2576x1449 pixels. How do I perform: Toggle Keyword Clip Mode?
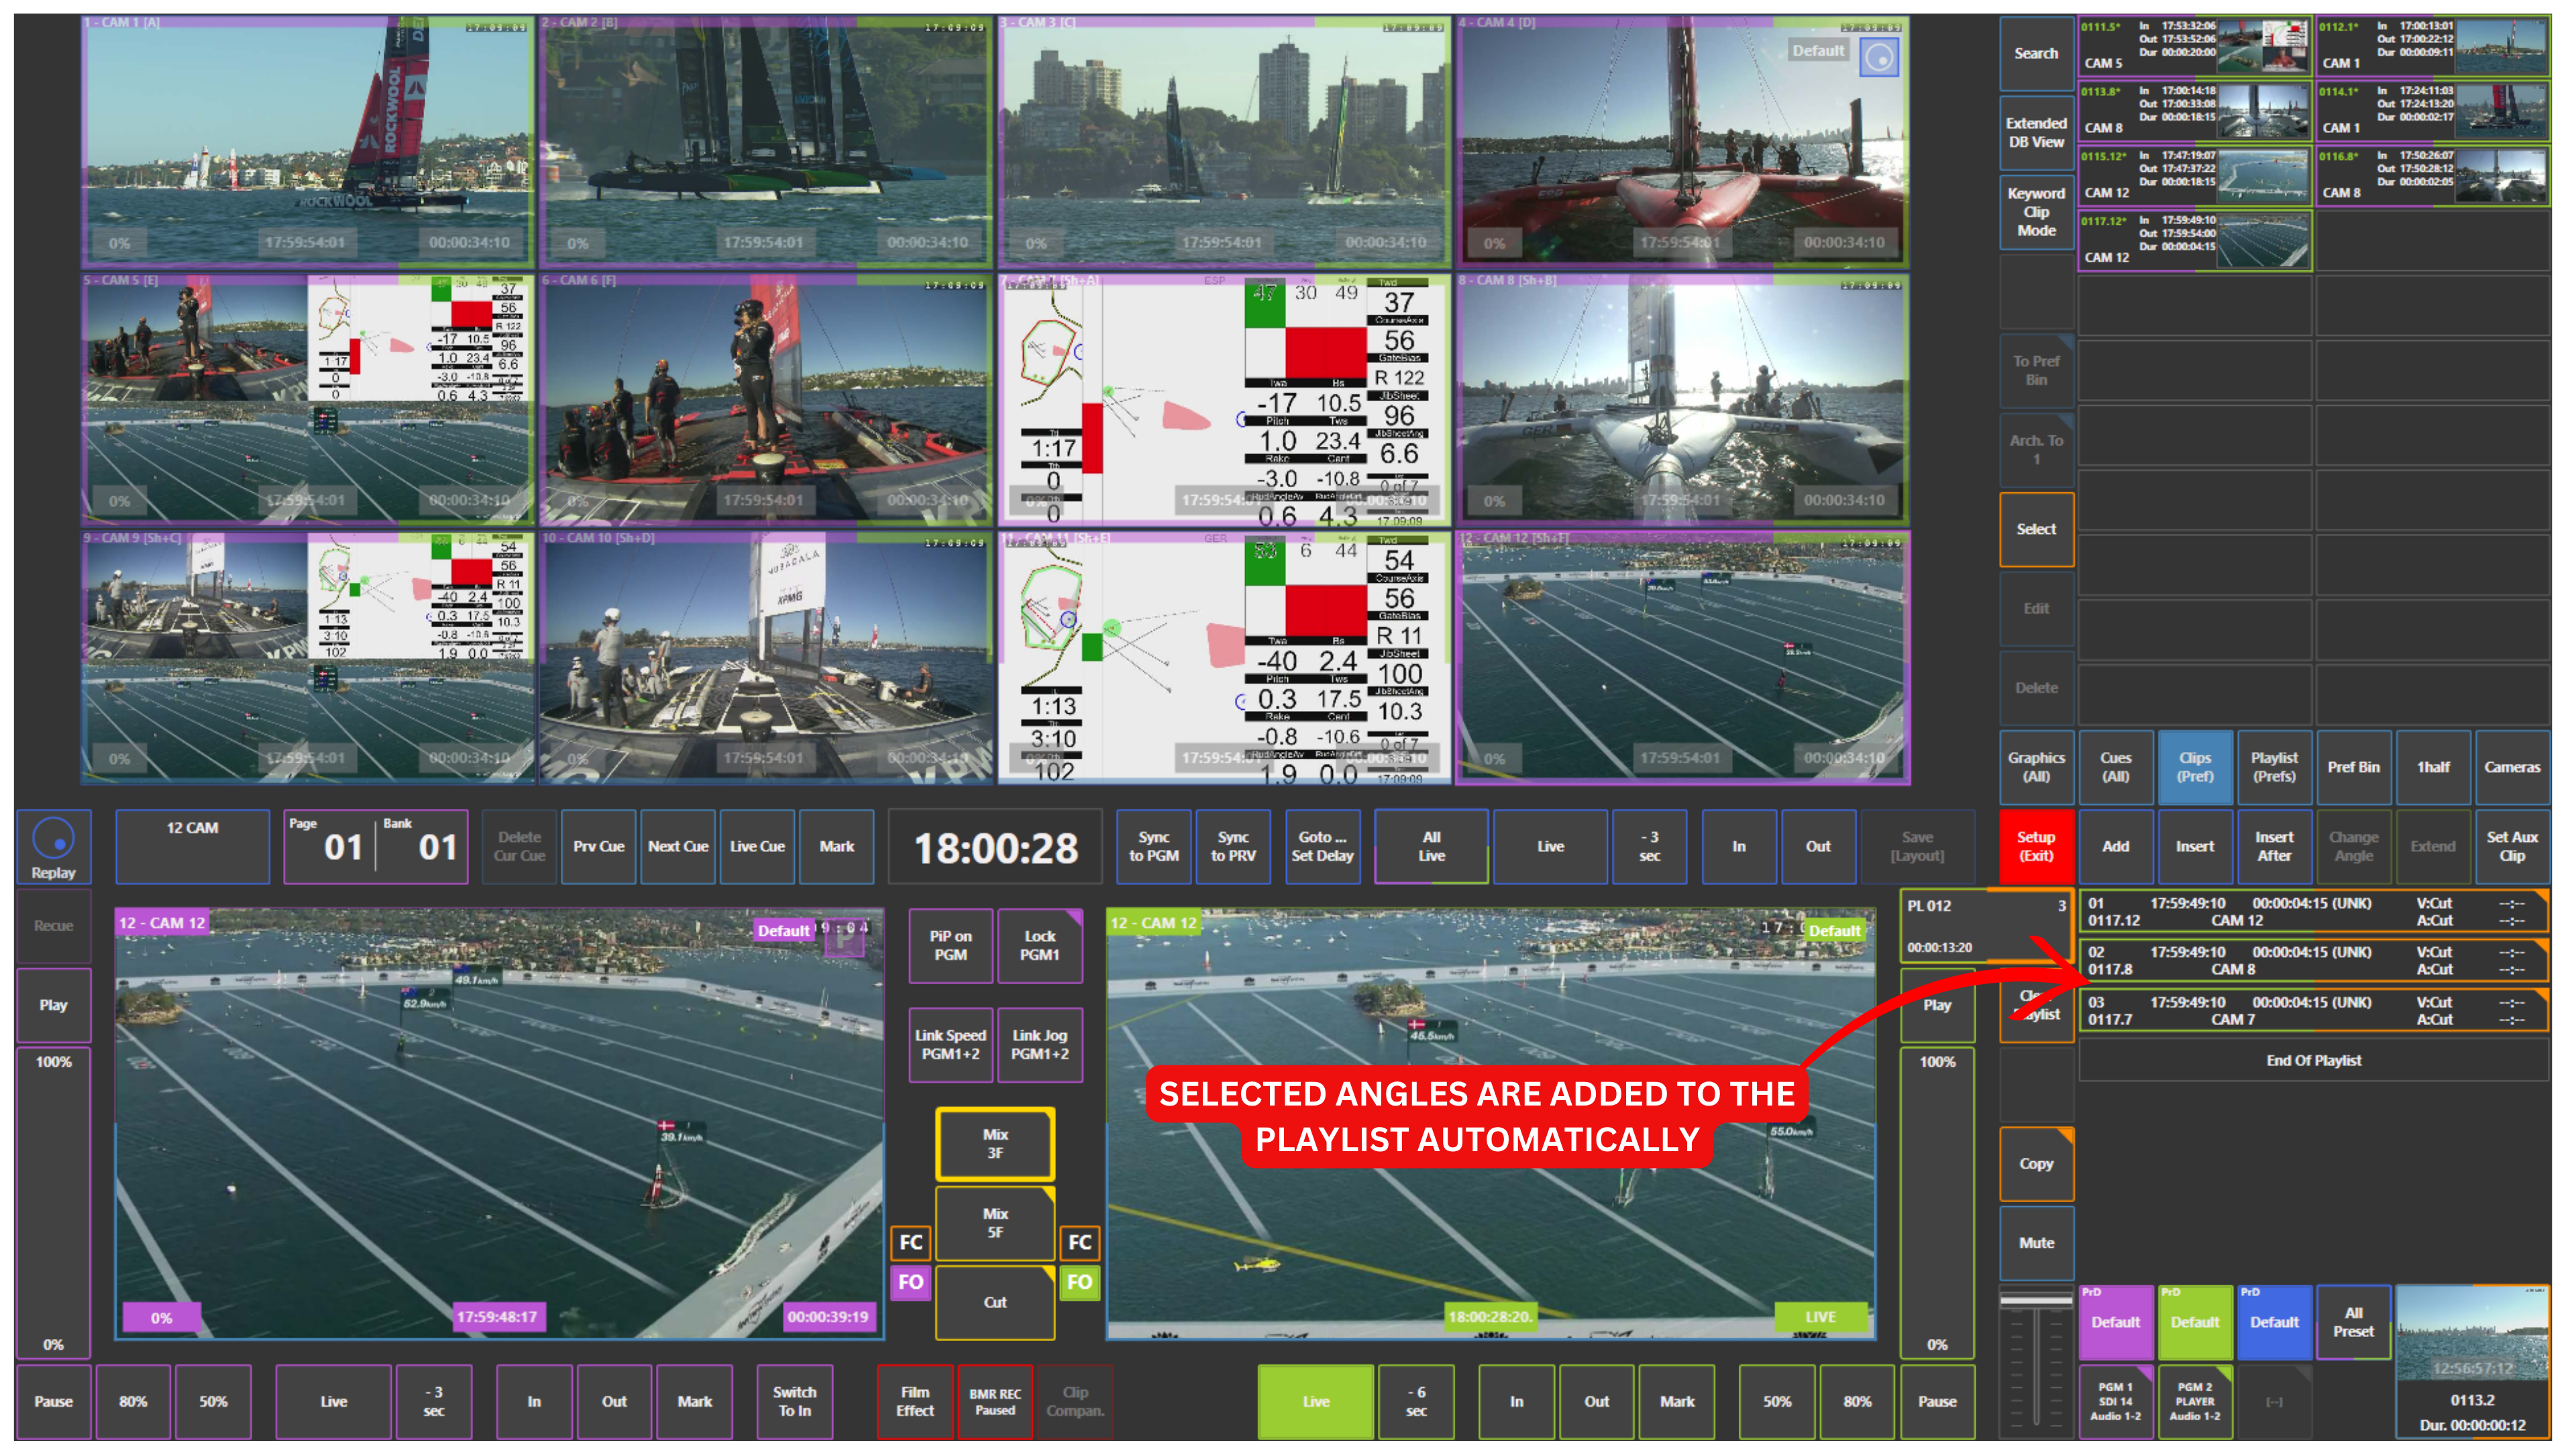[2036, 212]
